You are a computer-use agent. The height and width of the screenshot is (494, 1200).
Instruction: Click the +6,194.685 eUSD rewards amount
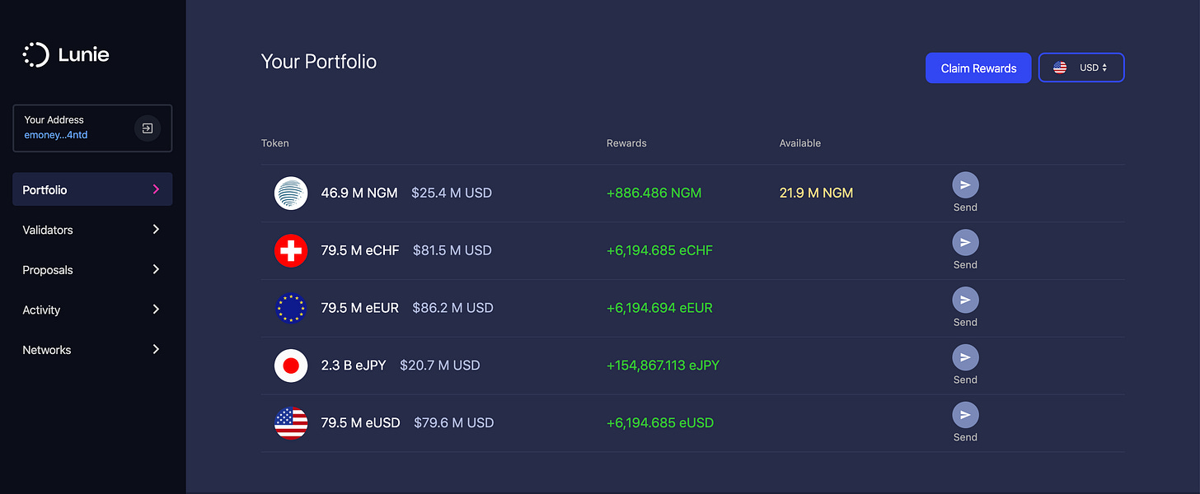point(660,423)
